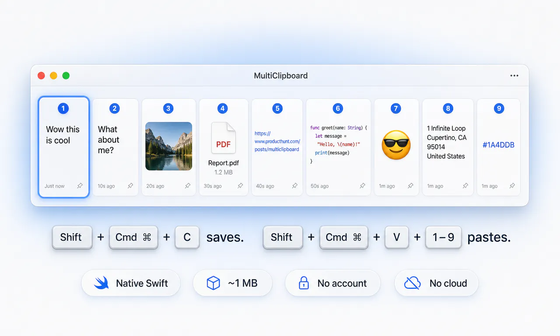Image resolution: width=560 pixels, height=336 pixels.
Task: Click the 1.2 MB file size
Action: [x=224, y=172]
